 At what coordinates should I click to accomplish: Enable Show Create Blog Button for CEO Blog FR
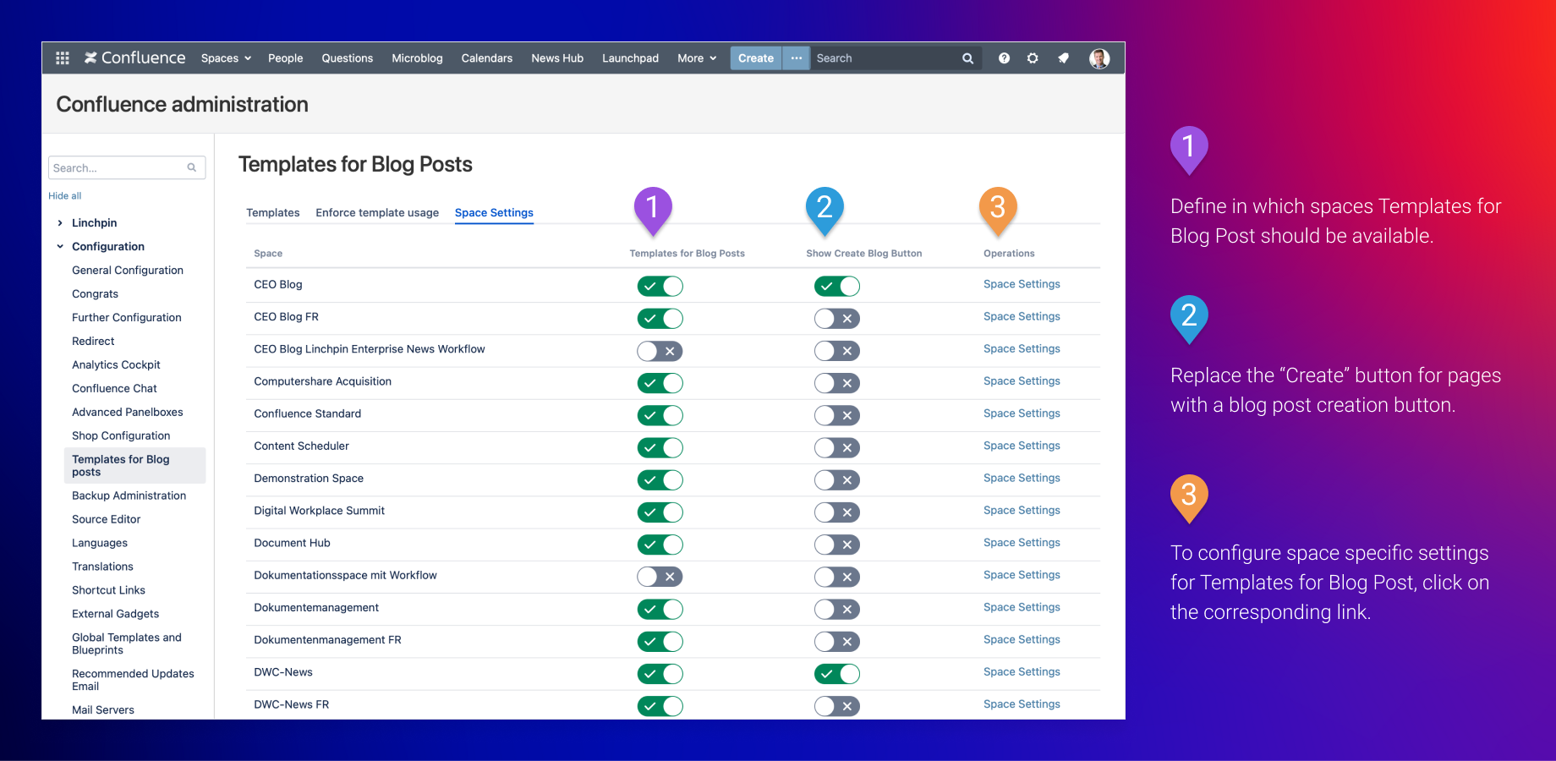(x=837, y=319)
